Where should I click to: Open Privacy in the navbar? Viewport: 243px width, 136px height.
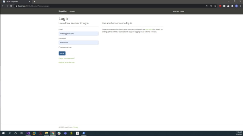coord(72,11)
